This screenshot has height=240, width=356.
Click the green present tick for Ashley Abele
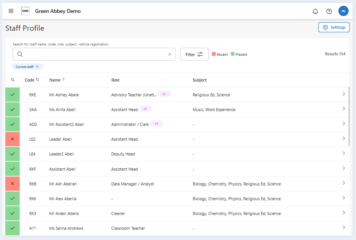tap(13, 94)
